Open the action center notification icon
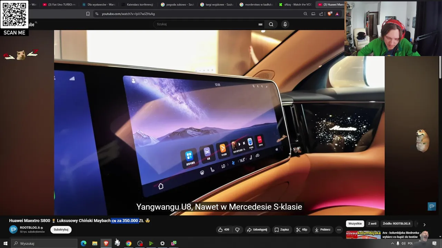Image resolution: width=442 pixels, height=248 pixels. pos(434,244)
